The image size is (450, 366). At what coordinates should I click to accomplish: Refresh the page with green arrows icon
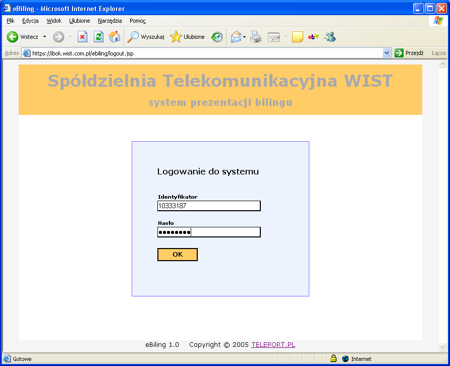[x=98, y=37]
